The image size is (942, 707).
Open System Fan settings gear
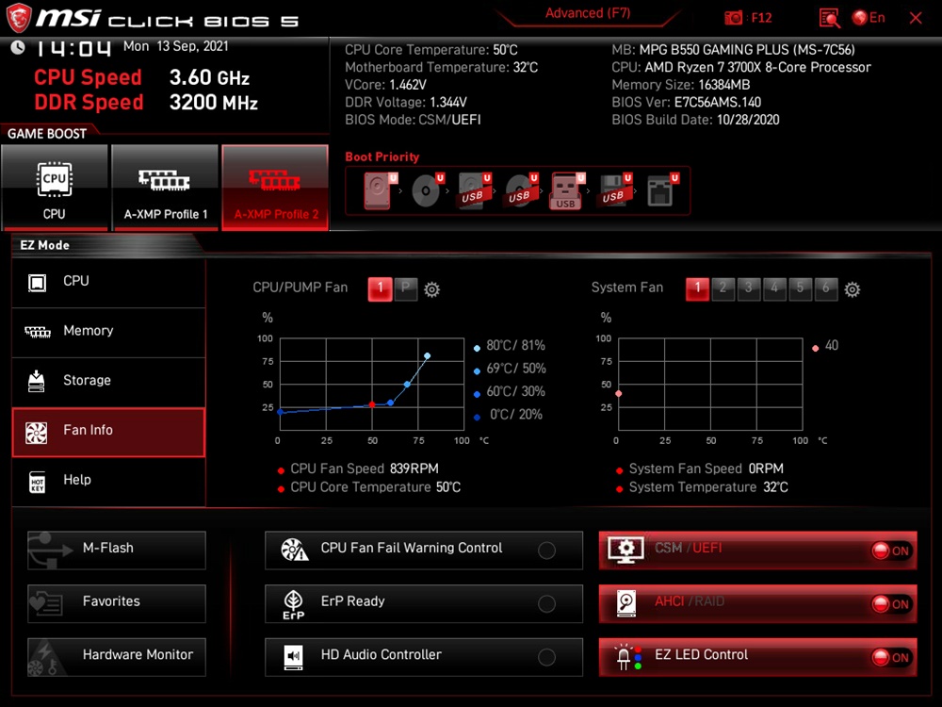[852, 289]
